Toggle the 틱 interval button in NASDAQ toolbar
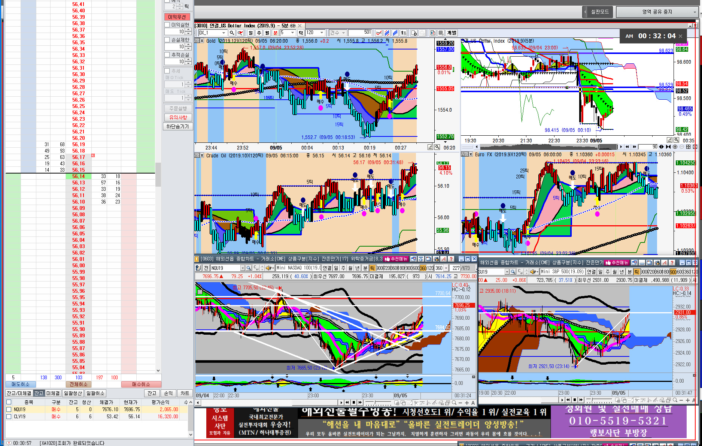 coord(372,268)
